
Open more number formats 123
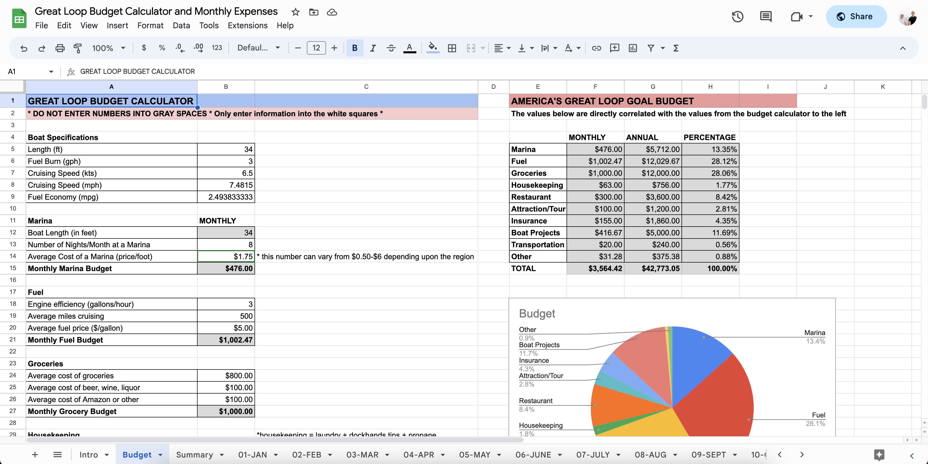[217, 48]
